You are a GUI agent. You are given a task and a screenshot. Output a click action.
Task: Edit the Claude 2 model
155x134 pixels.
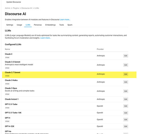126,56
